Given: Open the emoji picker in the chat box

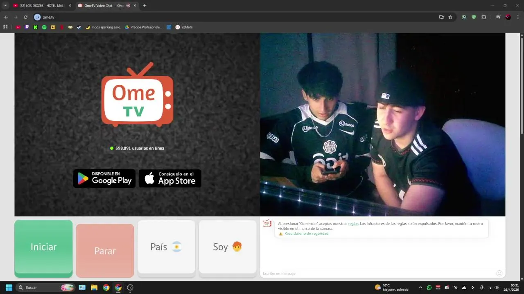Looking at the screenshot, I should (x=499, y=273).
